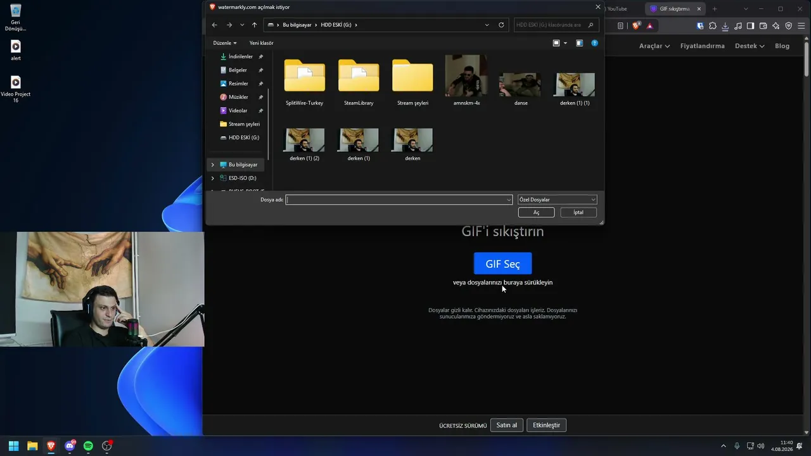Open browser extensions puzzle icon
The height and width of the screenshot is (456, 811).
pyautogui.click(x=713, y=26)
